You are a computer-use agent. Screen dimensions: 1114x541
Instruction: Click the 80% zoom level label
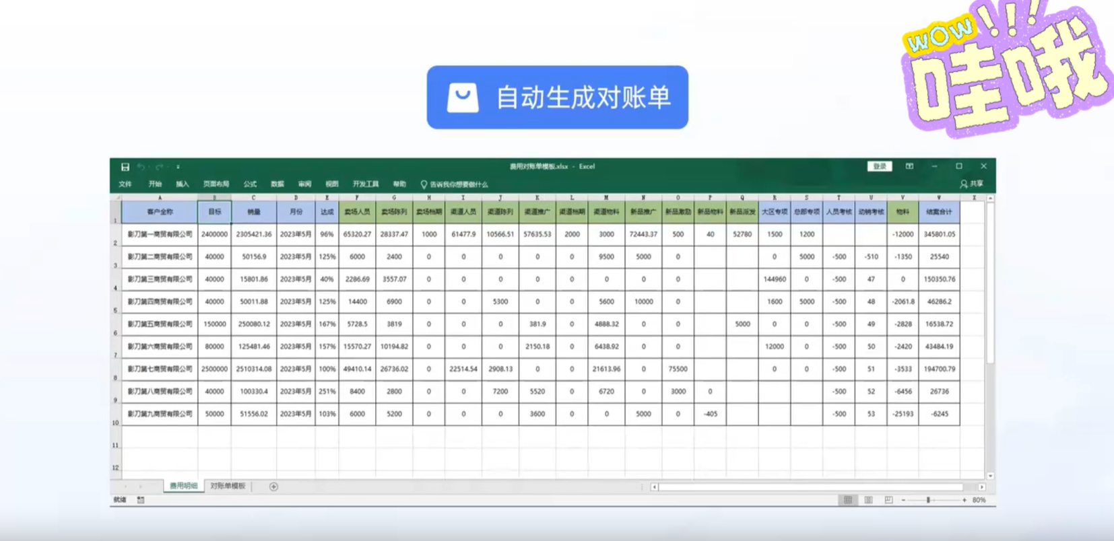(x=979, y=500)
